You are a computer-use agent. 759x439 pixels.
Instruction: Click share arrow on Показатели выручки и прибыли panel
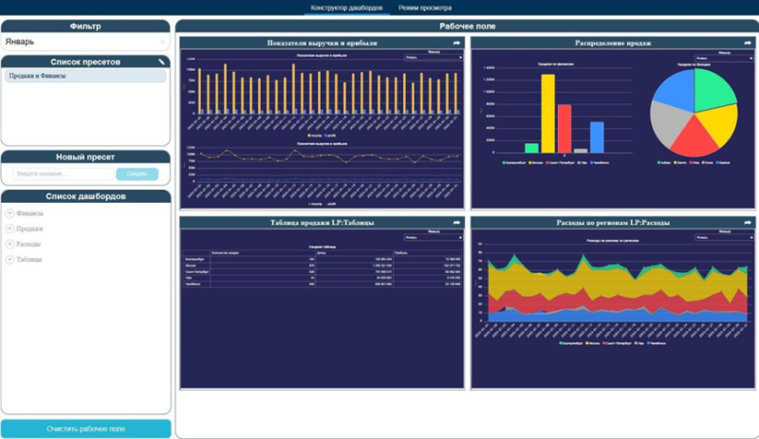[456, 43]
